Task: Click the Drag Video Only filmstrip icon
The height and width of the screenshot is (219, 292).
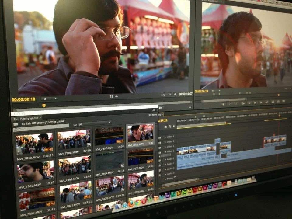Action: [111, 96]
